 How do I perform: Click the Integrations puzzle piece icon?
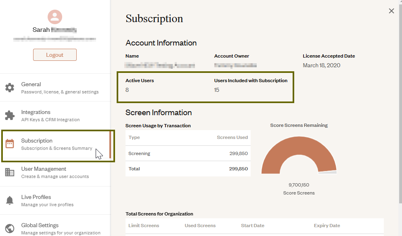[10, 116]
